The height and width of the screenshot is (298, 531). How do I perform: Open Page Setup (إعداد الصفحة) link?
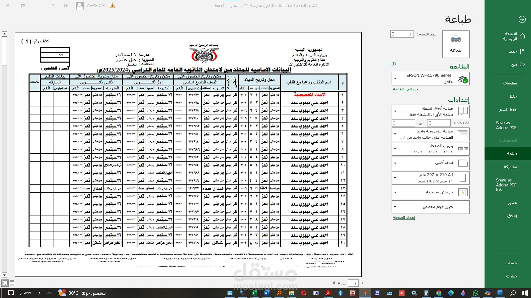tap(404, 218)
